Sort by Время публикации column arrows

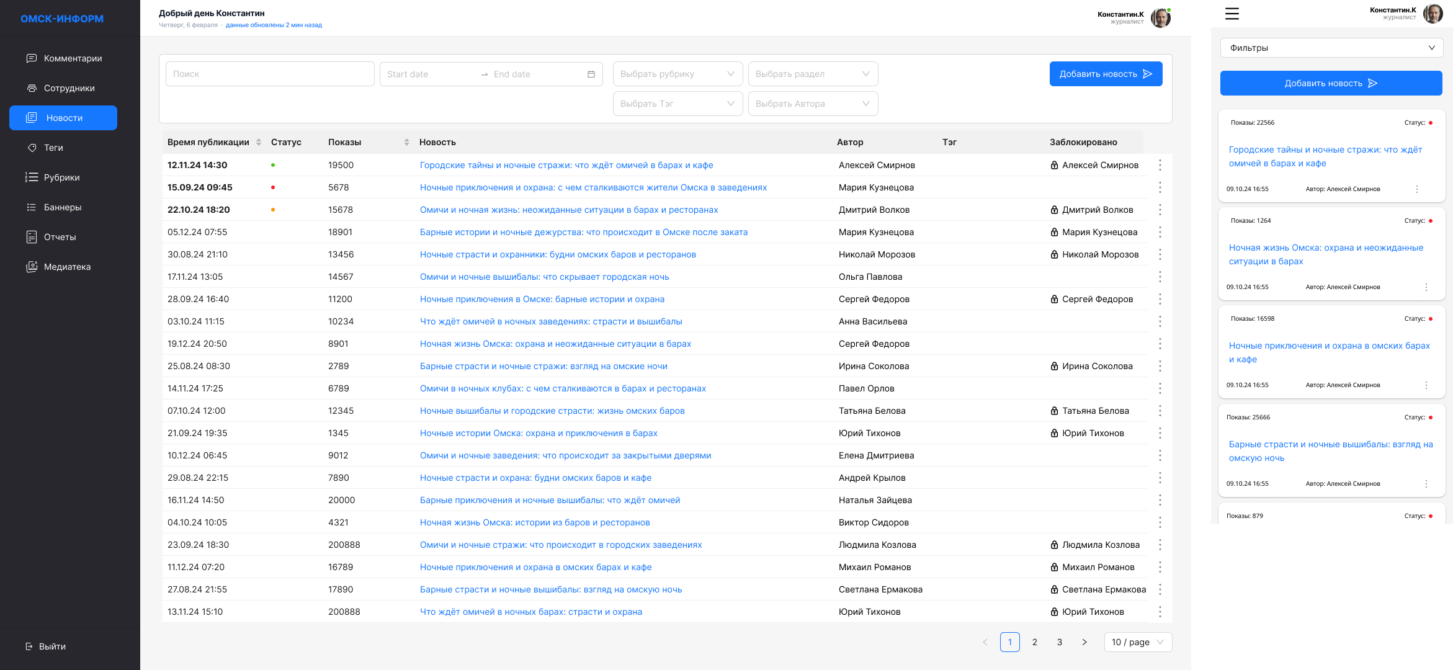[x=259, y=142]
